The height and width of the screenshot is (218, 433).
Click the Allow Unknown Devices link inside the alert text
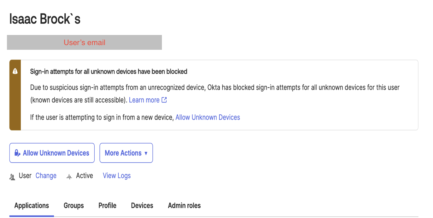[x=208, y=117]
